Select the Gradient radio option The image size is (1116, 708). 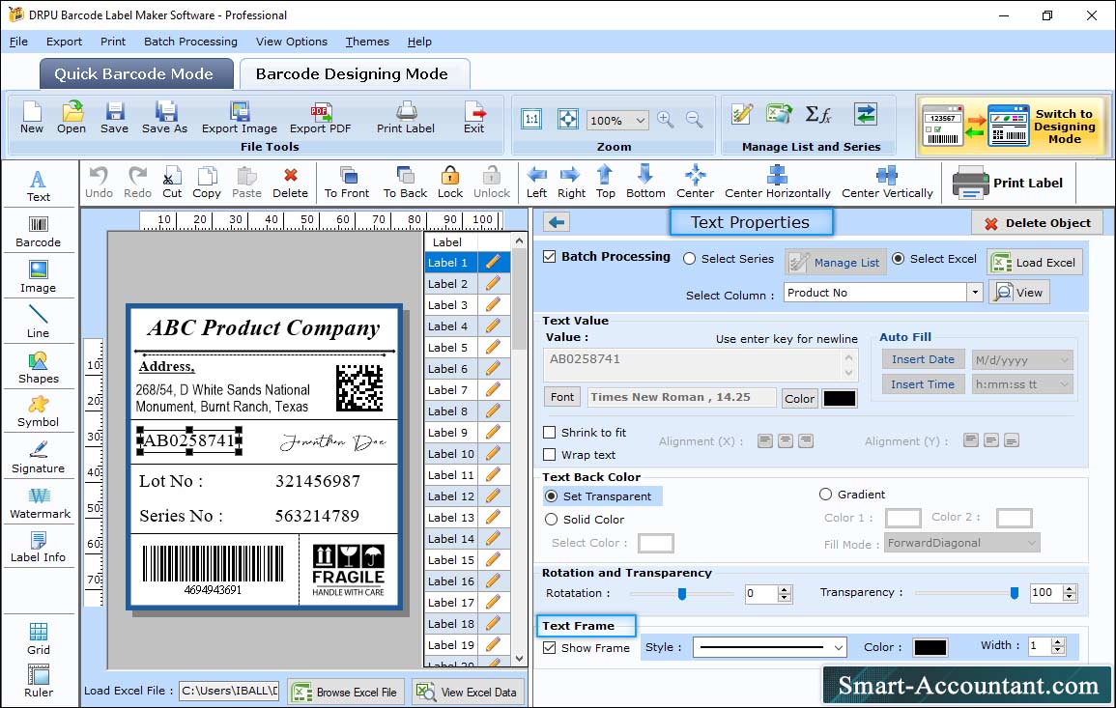click(x=825, y=494)
